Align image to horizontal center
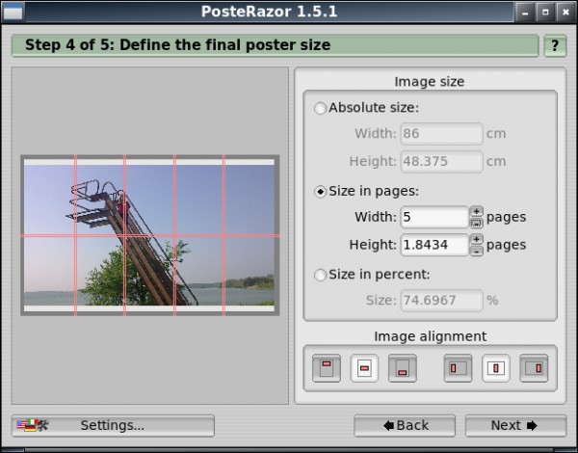 coord(496,368)
